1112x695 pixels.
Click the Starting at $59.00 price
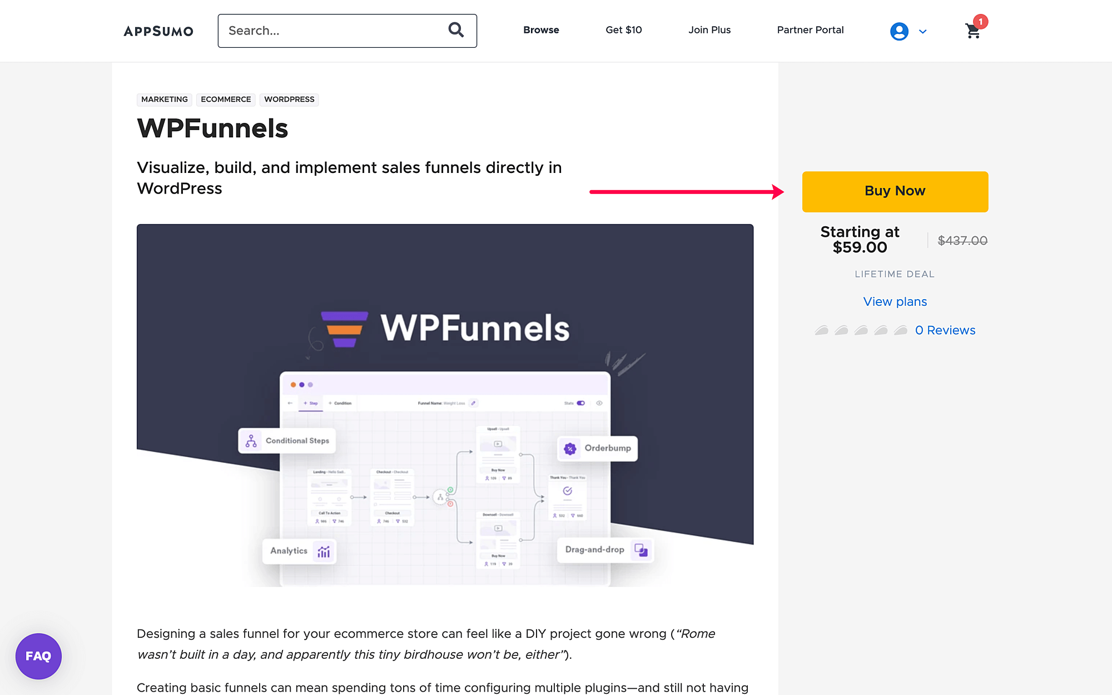point(860,240)
